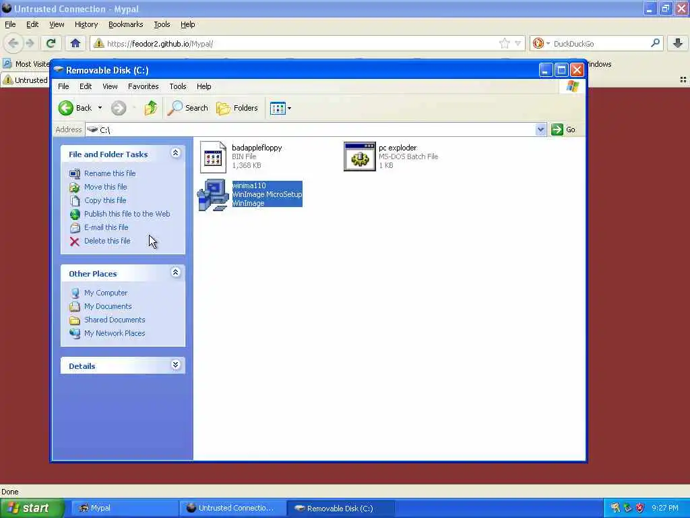Click Move this file link
The image size is (690, 518).
tap(106, 187)
